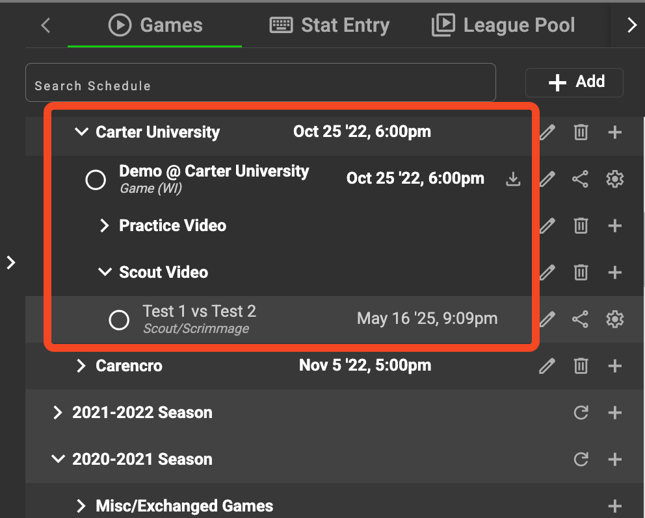The height and width of the screenshot is (518, 645).
Task: Delete the Practice Video folder
Action: point(581,225)
